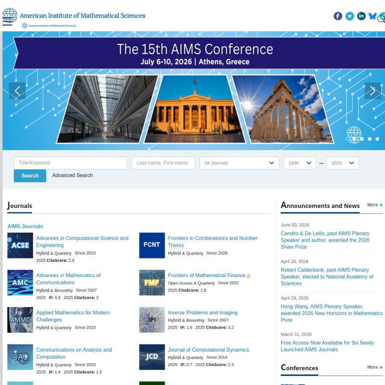Open Frontiers in Combinatorics and Number Theory
This screenshot has width=385, height=385.
click(x=213, y=242)
